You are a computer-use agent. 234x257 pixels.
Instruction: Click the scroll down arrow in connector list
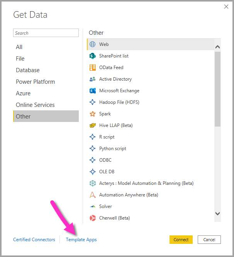click(x=217, y=213)
